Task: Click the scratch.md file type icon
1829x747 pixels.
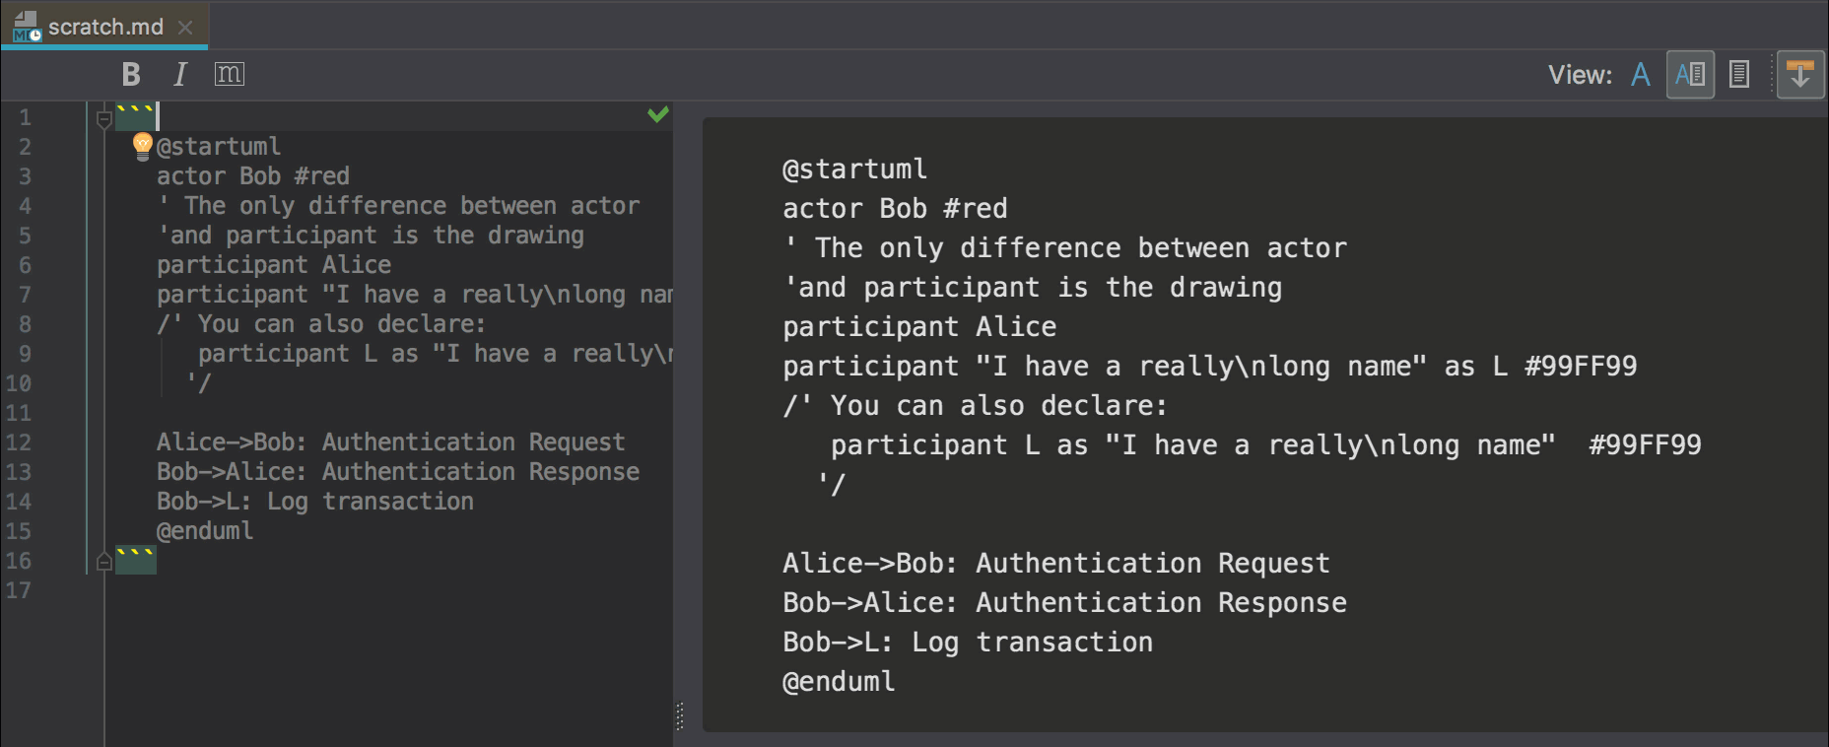Action: 27,27
